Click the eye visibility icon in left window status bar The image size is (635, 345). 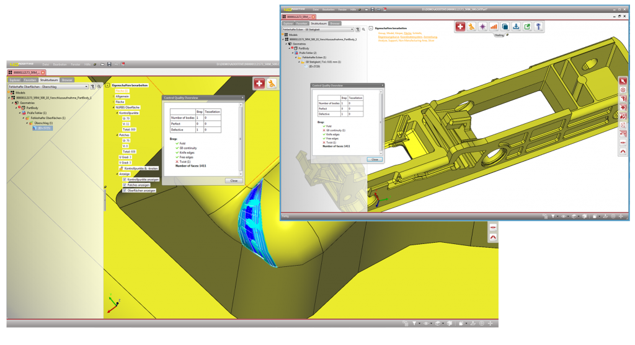[x=425, y=323]
